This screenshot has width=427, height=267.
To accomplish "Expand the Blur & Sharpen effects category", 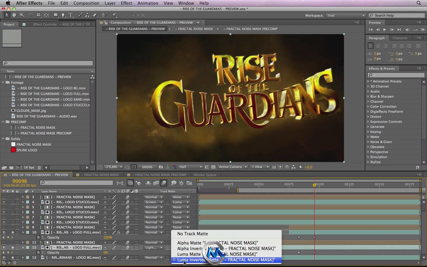I will (x=368, y=96).
